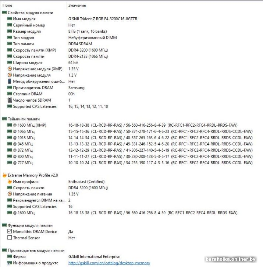
Task: Click the icon beside Размер модуля
Action: click(x=10, y=31)
